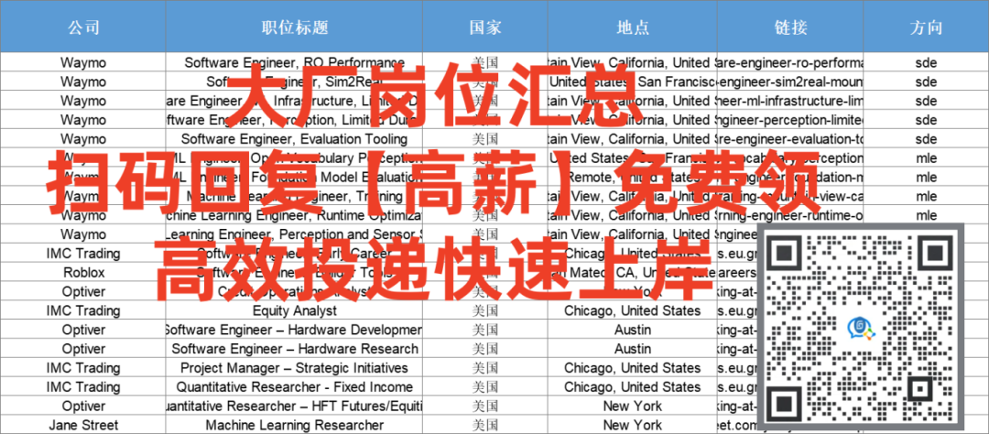Viewport: 989px width, 434px height.
Task: Select the 国家 column header
Action: 485,27
